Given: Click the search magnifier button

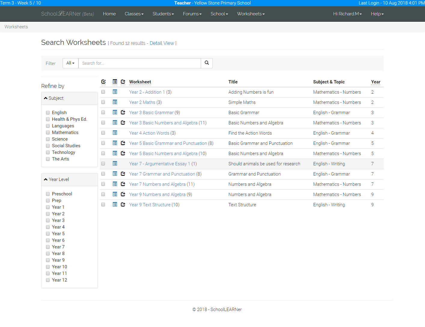Looking at the screenshot, I should click(x=206, y=63).
